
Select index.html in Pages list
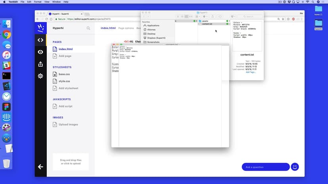[x=65, y=49]
